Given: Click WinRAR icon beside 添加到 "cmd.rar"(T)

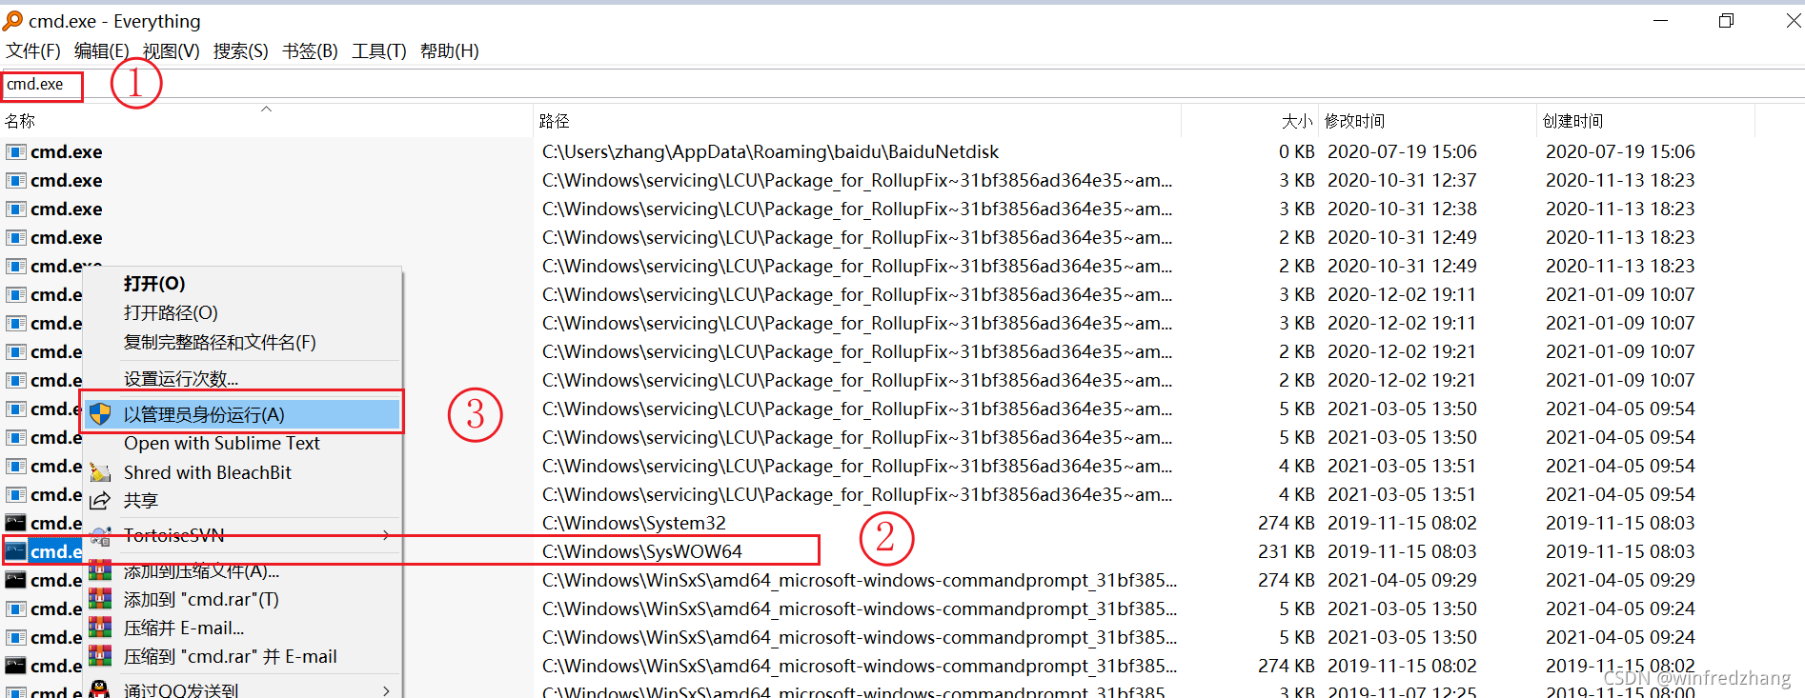Looking at the screenshot, I should (100, 599).
